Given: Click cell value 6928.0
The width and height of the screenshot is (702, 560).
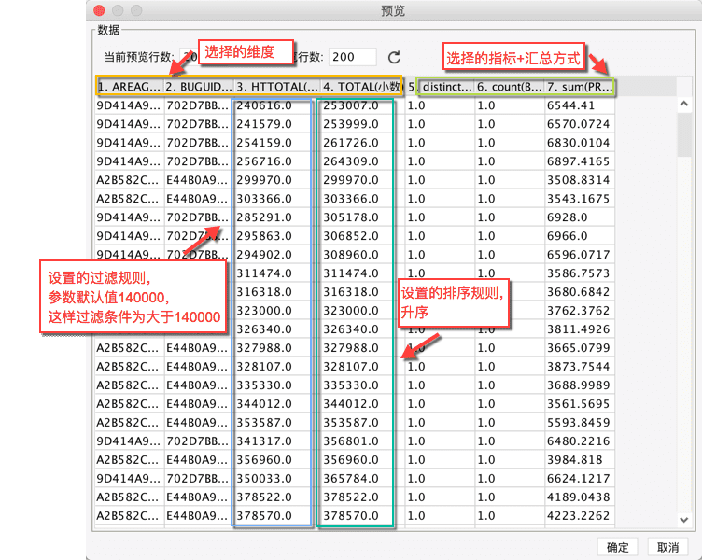Looking at the screenshot, I should click(568, 217).
